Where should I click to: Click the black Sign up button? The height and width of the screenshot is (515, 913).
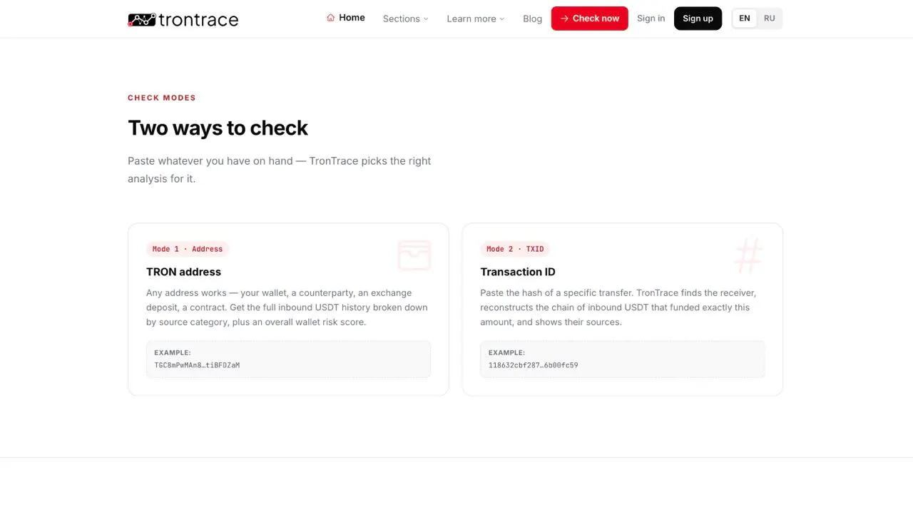pyautogui.click(x=698, y=19)
